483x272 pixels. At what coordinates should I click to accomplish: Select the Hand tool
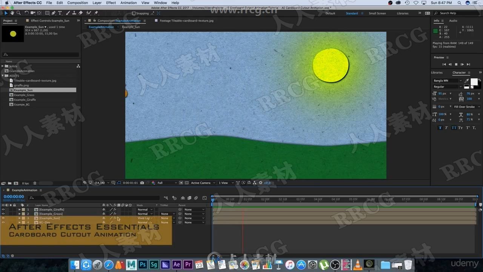click(12, 13)
